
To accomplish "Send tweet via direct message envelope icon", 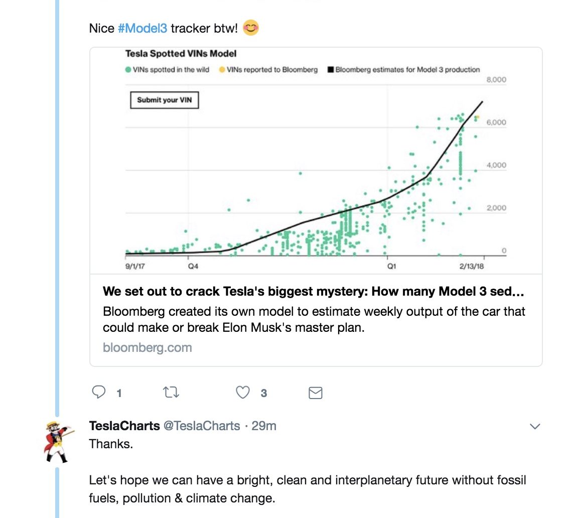I will point(316,393).
